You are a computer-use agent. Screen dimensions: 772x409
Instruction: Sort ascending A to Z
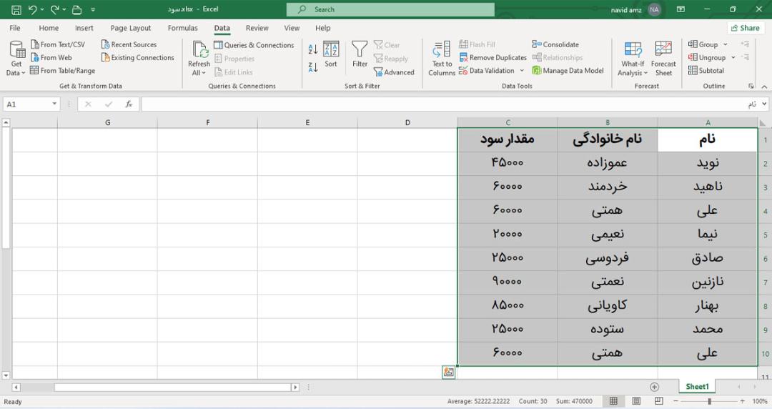pyautogui.click(x=312, y=49)
